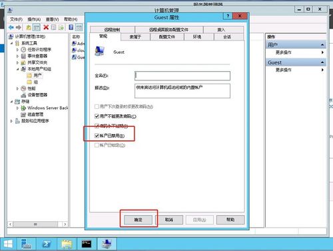The height and width of the screenshot is (251, 333).
Task: Select 计算机管理(本地) root node
Action: (x=30, y=37)
